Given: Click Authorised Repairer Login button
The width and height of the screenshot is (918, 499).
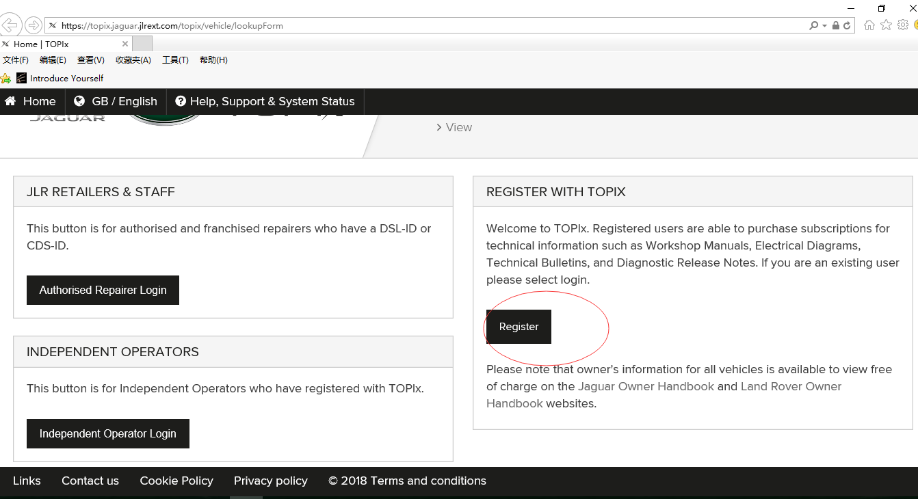Looking at the screenshot, I should (x=103, y=290).
